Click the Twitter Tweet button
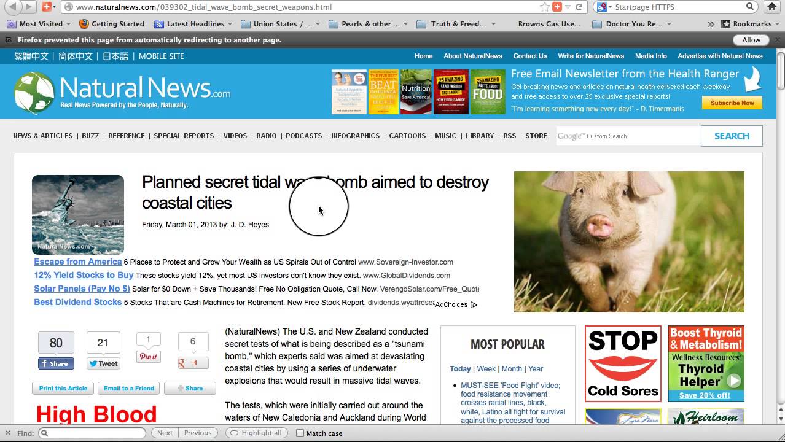The width and height of the screenshot is (785, 442). pyautogui.click(x=103, y=363)
